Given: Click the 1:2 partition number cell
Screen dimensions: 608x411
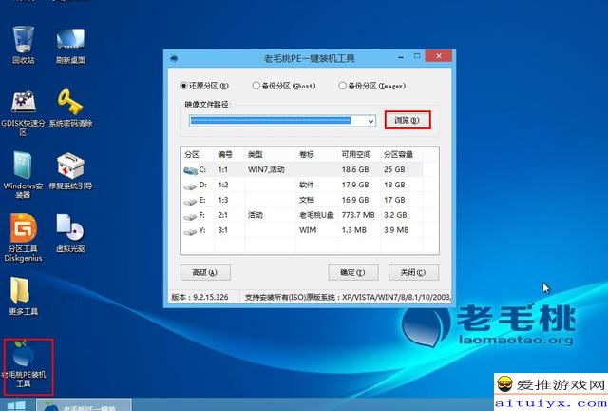Looking at the screenshot, I should (x=223, y=185).
